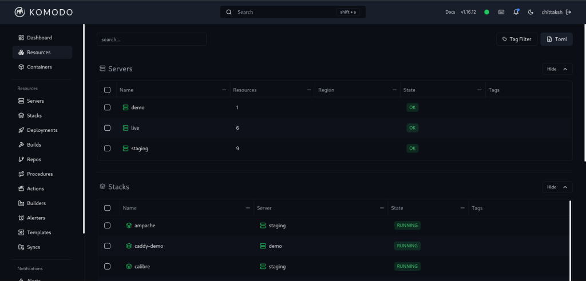Open Containers in the sidebar

(42, 67)
